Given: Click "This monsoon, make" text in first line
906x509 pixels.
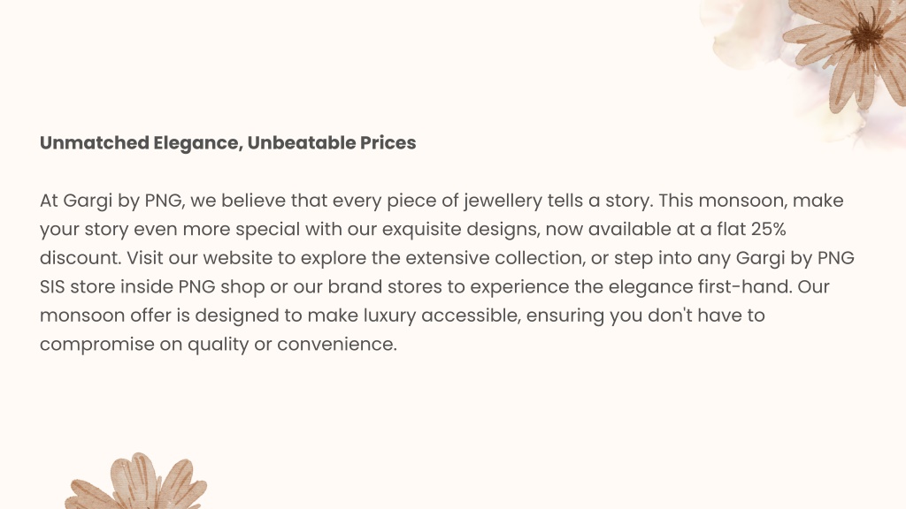Looking at the screenshot, I should 750,201.
